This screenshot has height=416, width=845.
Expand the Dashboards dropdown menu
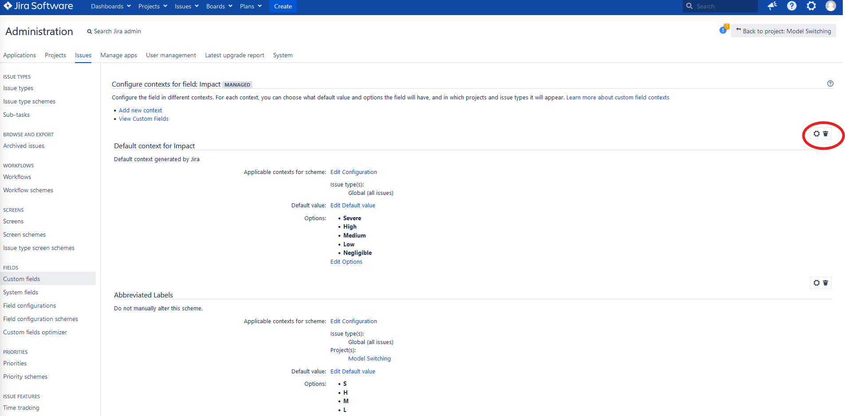[111, 6]
